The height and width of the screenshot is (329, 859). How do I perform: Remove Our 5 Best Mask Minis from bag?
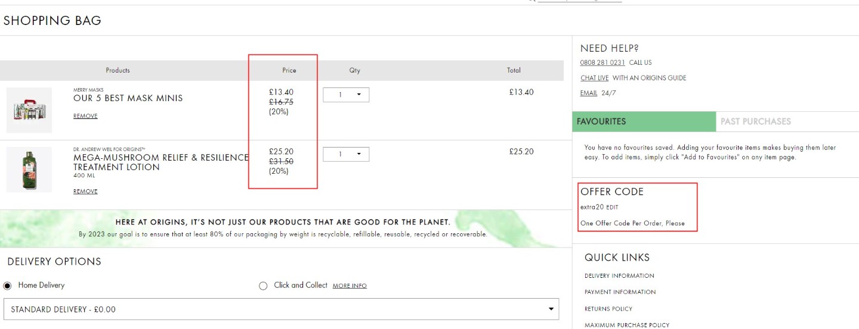(x=85, y=116)
